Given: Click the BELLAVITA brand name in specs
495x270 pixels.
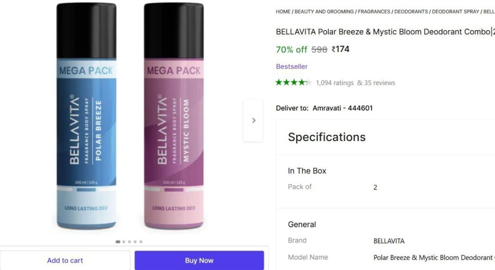Looking at the screenshot, I should point(389,241).
